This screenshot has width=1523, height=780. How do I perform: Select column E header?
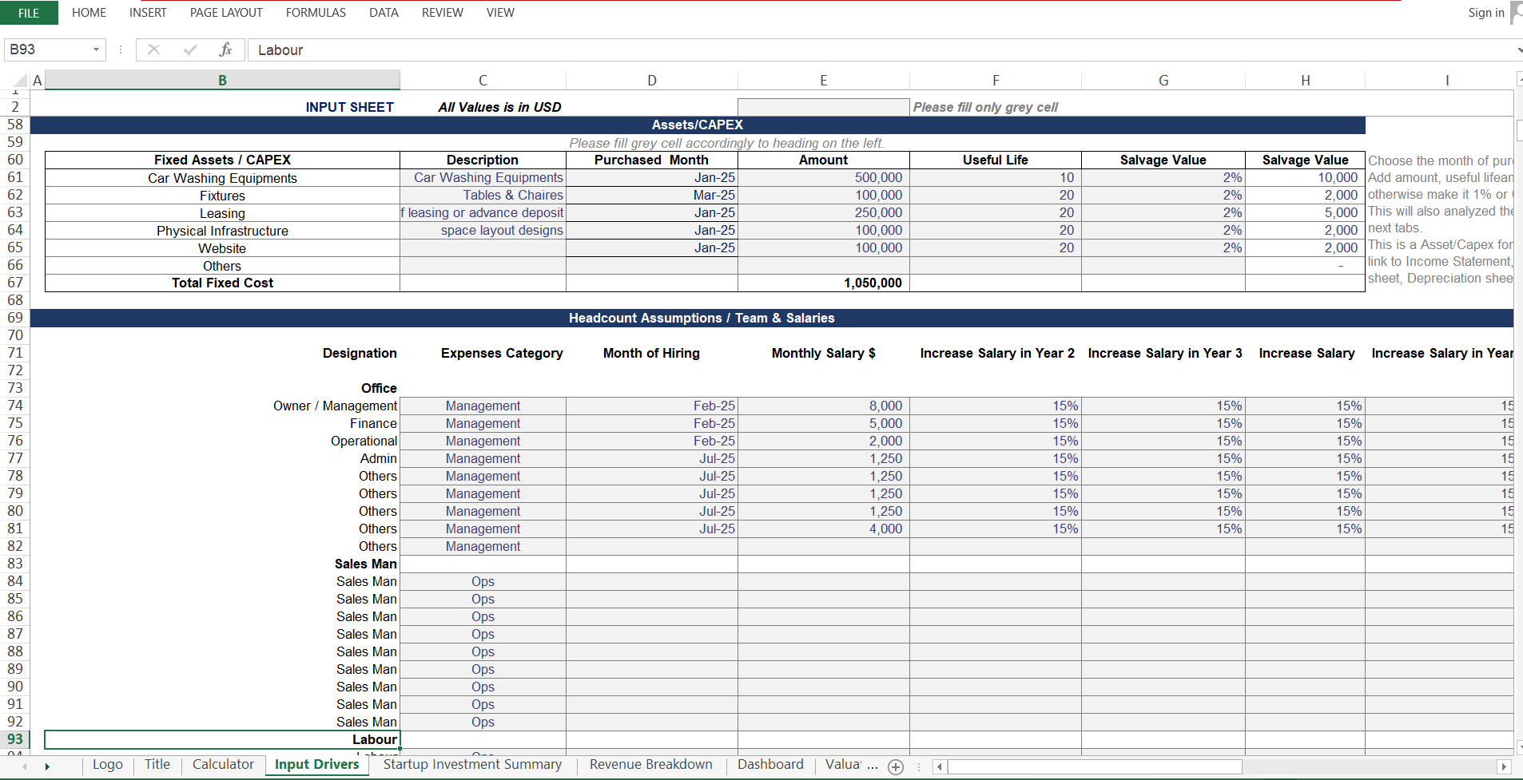[823, 80]
